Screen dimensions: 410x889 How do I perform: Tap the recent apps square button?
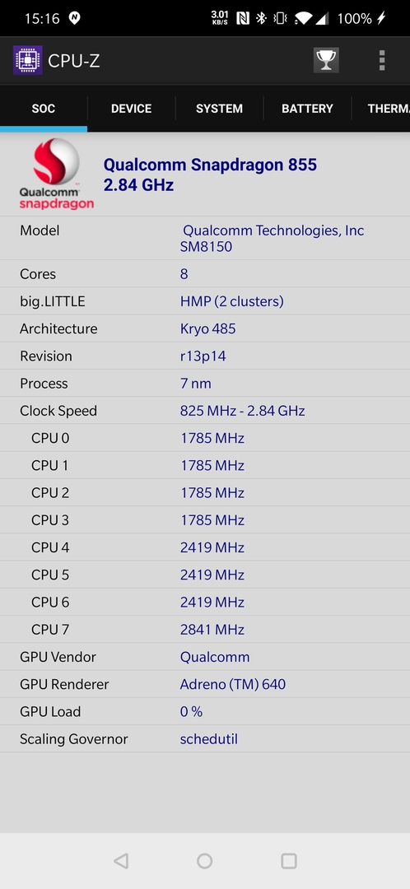click(289, 861)
